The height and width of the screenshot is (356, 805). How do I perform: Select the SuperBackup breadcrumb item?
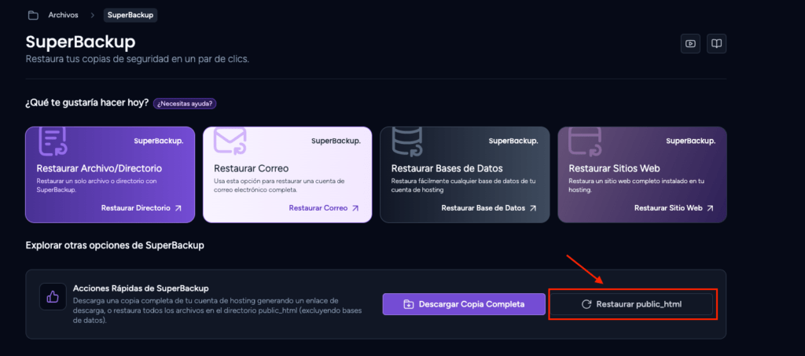click(130, 16)
